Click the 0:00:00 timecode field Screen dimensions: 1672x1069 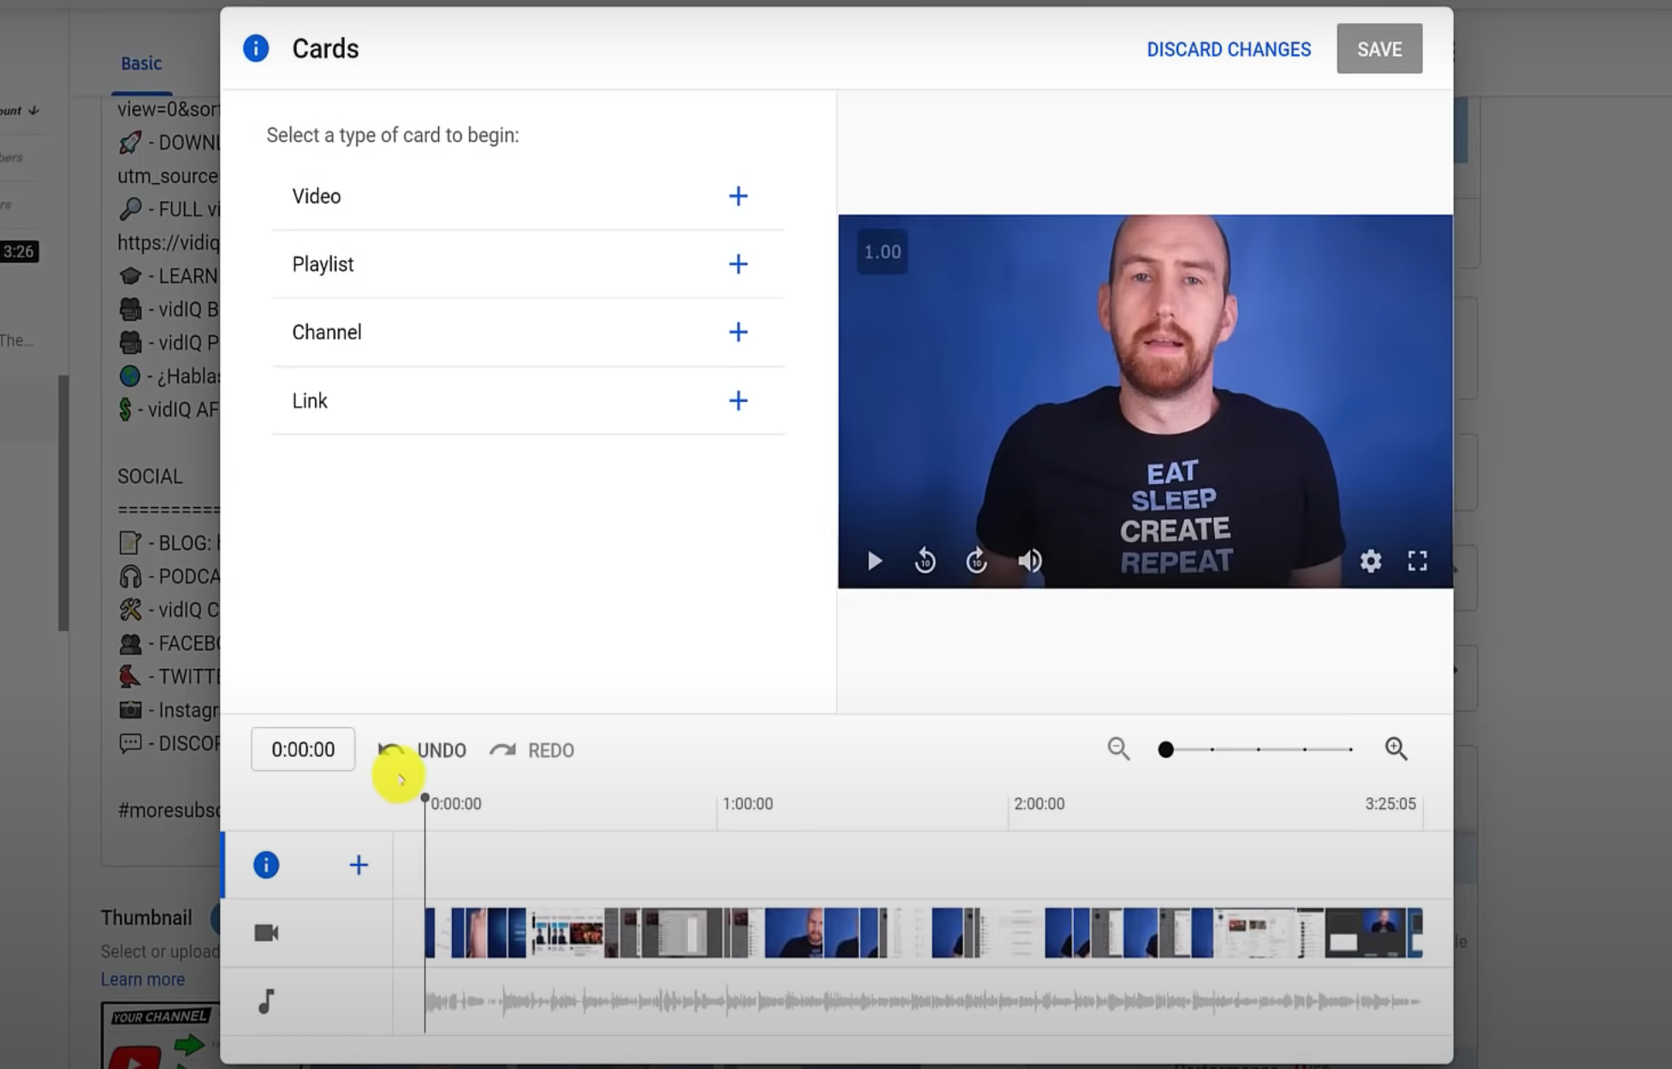pos(303,749)
